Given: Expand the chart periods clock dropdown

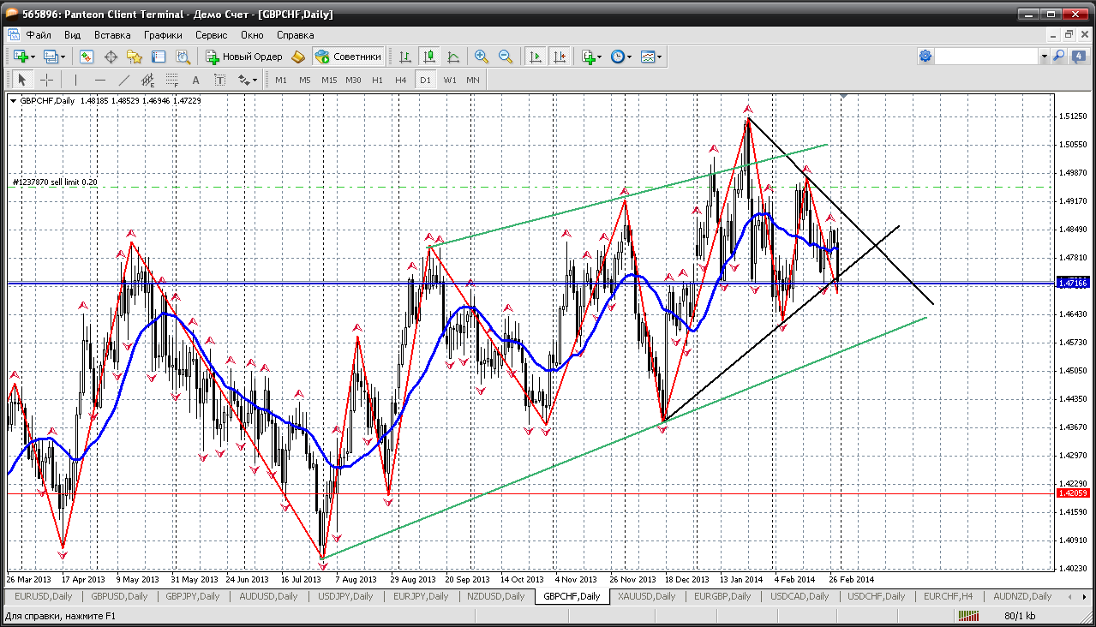Looking at the screenshot, I should click(x=621, y=57).
